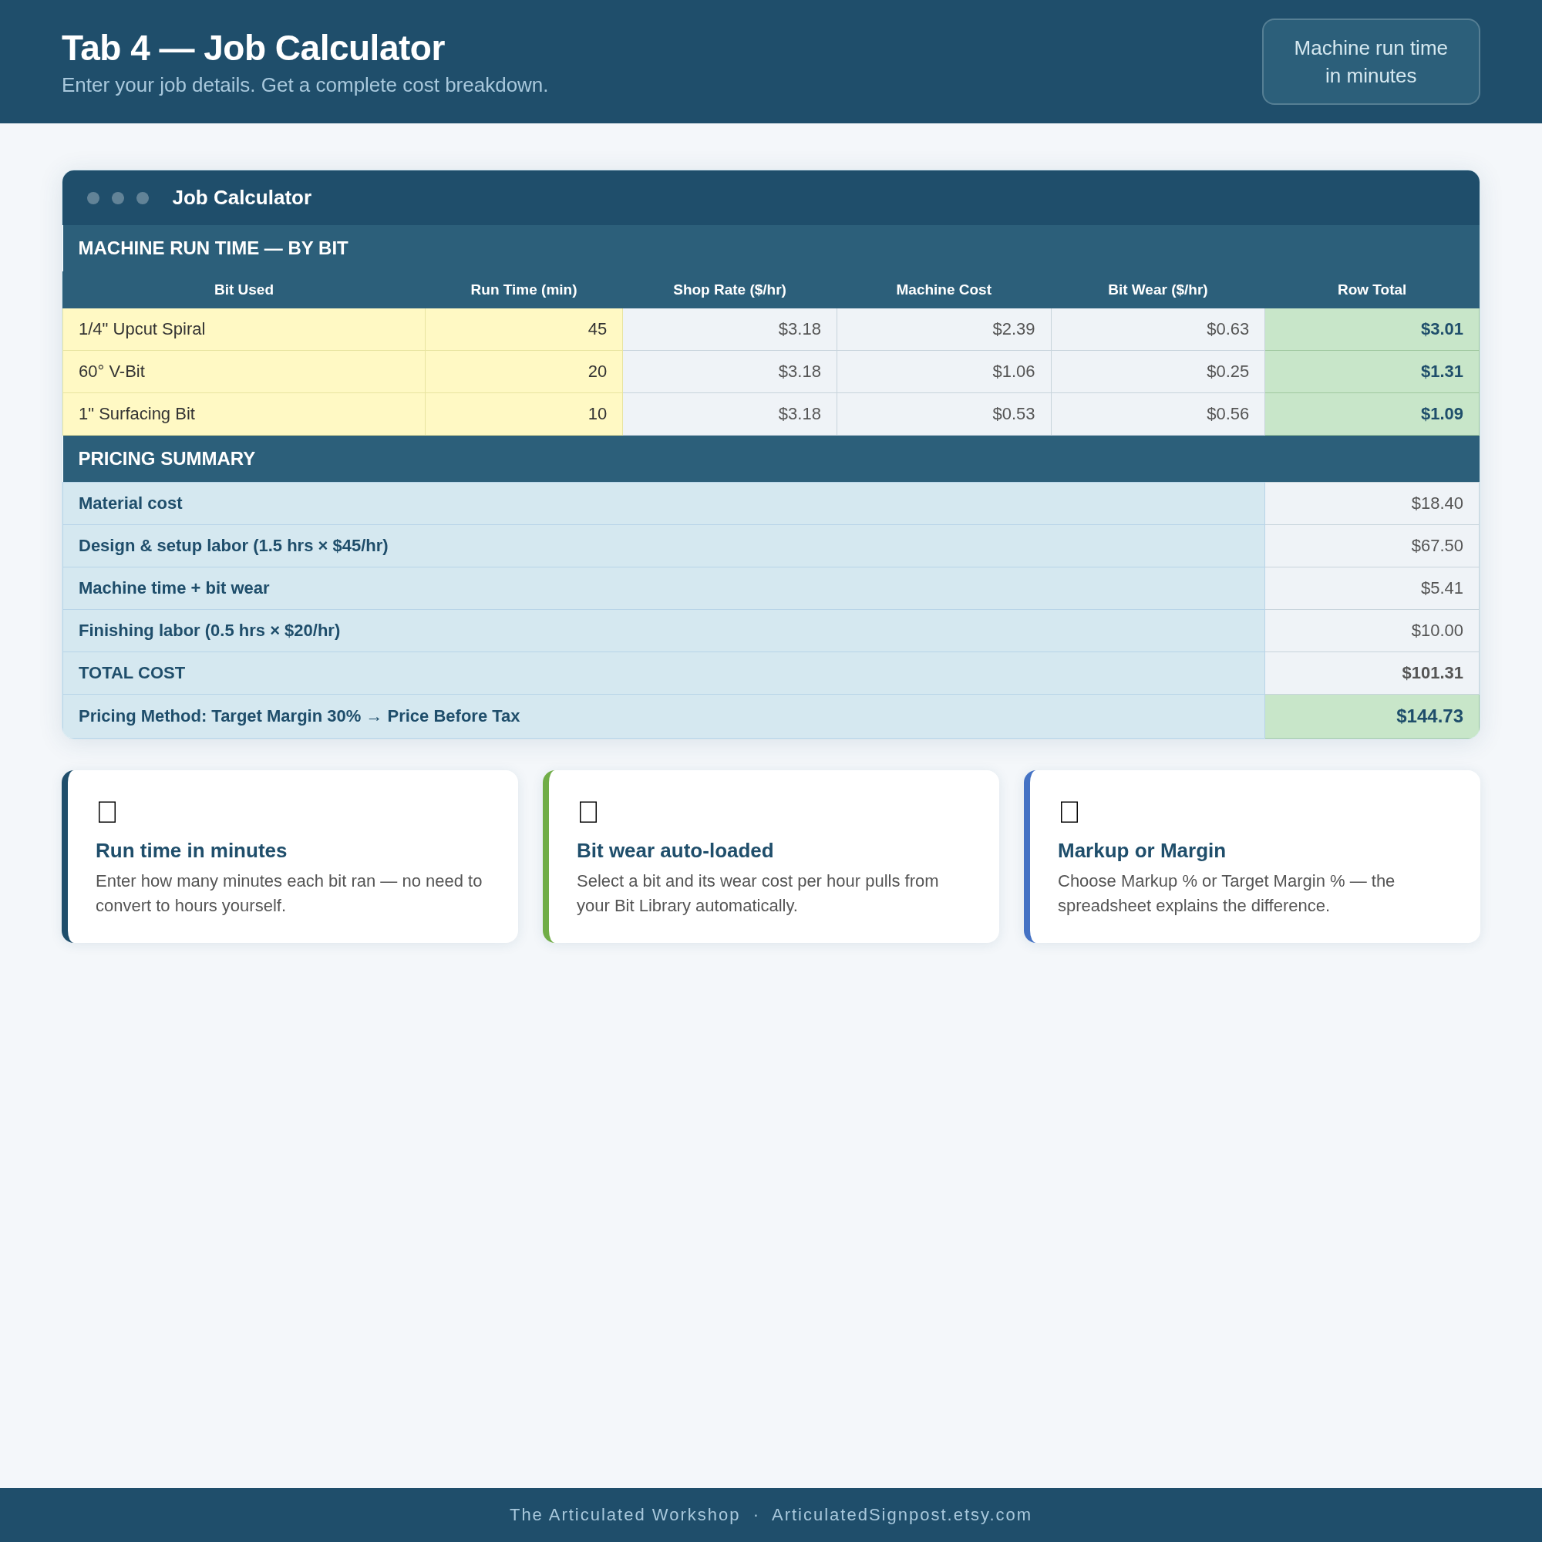Click the placeholder icon above Run time in minutes
The height and width of the screenshot is (1542, 1542).
pyautogui.click(x=107, y=812)
